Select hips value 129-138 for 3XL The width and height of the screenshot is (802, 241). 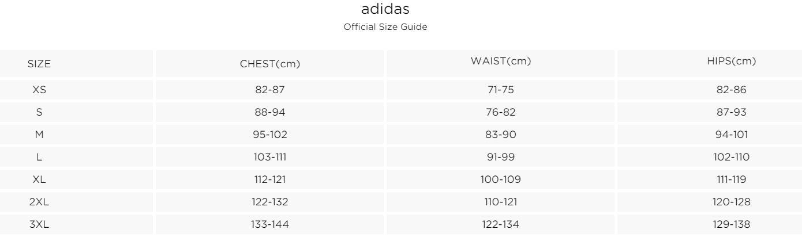731,224
